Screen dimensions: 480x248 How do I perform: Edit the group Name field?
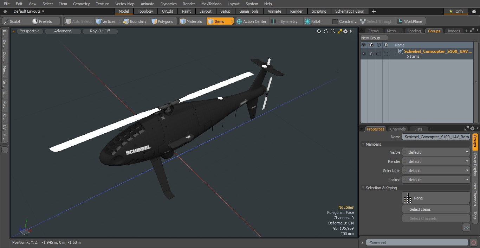click(x=436, y=137)
